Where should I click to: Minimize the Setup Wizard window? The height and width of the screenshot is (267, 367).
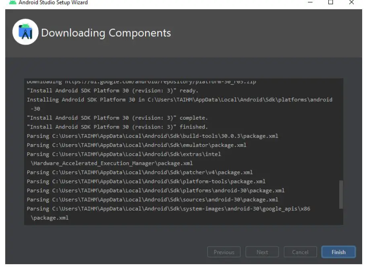click(311, 3)
